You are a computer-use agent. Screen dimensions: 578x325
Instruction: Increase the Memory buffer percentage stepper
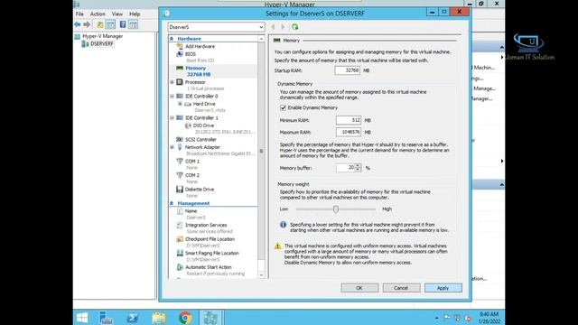coord(358,166)
